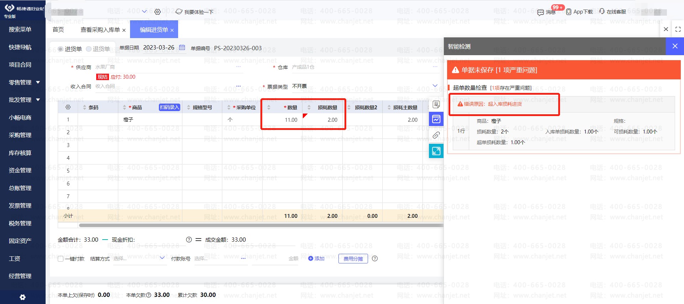
Task: Close the 智能检测 panel
Action: (675, 46)
